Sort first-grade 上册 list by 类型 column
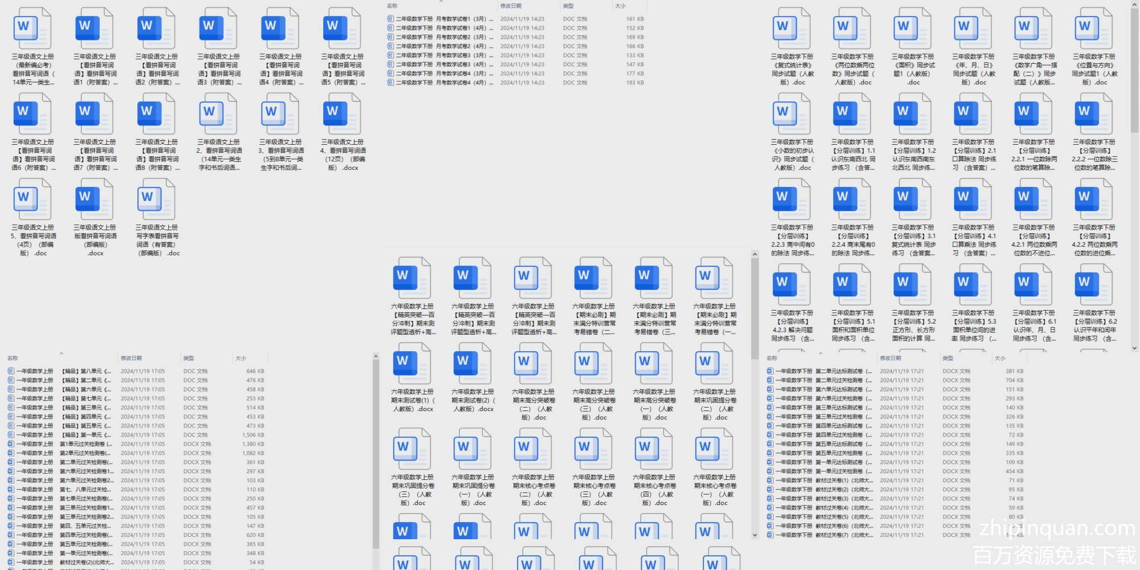 189,358
